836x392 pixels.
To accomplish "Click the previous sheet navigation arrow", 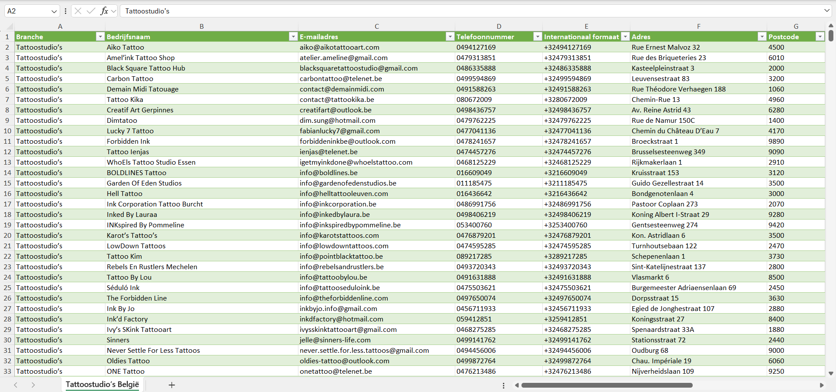I will click(x=16, y=385).
